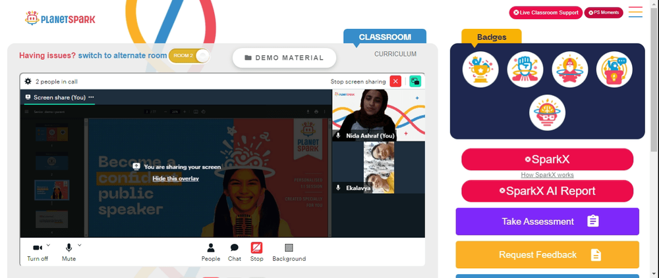Award the podium speaker badge
Viewport: 659px width, 278px height.
point(614,70)
